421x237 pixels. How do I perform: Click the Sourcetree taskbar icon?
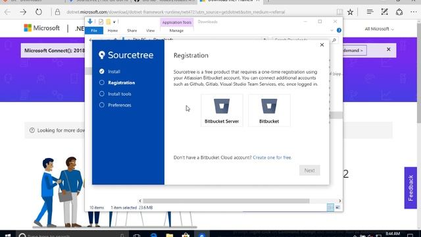202,236
